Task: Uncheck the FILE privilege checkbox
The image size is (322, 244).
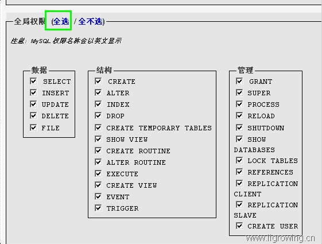Action: [33, 127]
